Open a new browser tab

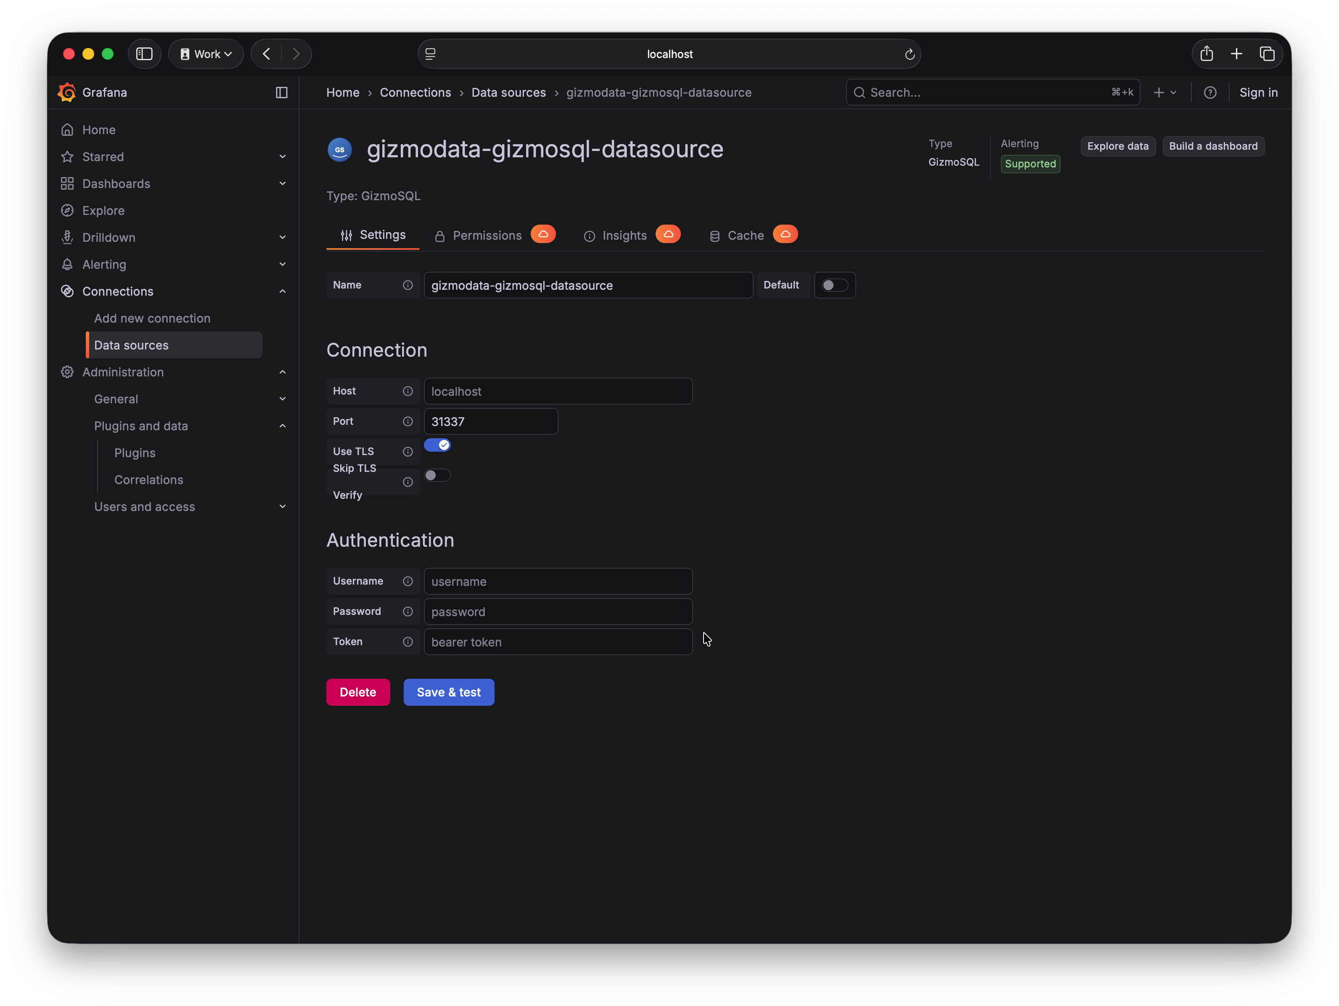click(x=1236, y=54)
